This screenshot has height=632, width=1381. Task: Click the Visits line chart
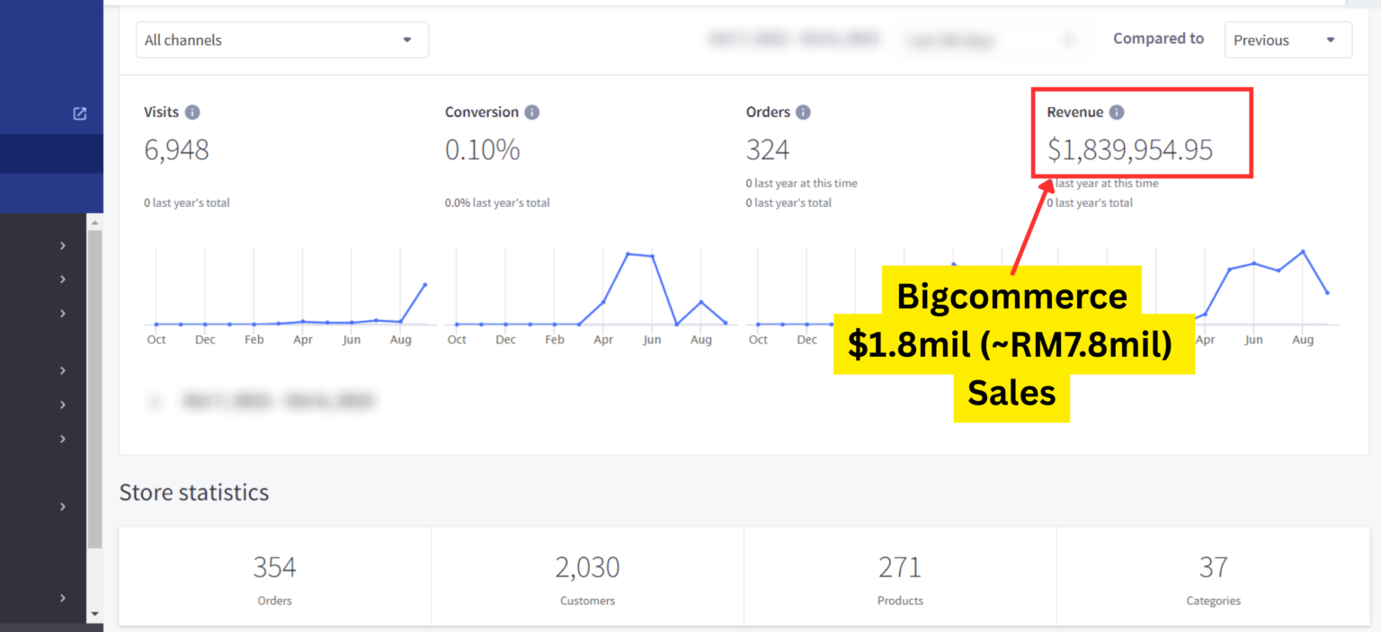coord(290,297)
